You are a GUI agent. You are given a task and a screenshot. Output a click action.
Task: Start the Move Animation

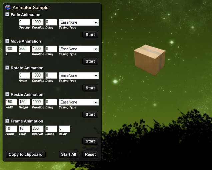tap(90, 61)
